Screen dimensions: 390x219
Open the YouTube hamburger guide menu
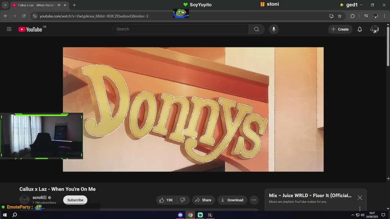tap(9, 29)
